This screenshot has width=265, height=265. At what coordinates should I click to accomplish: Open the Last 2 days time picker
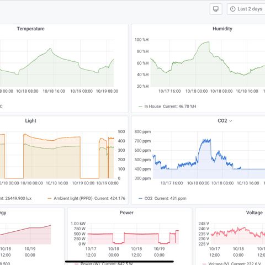246,9
